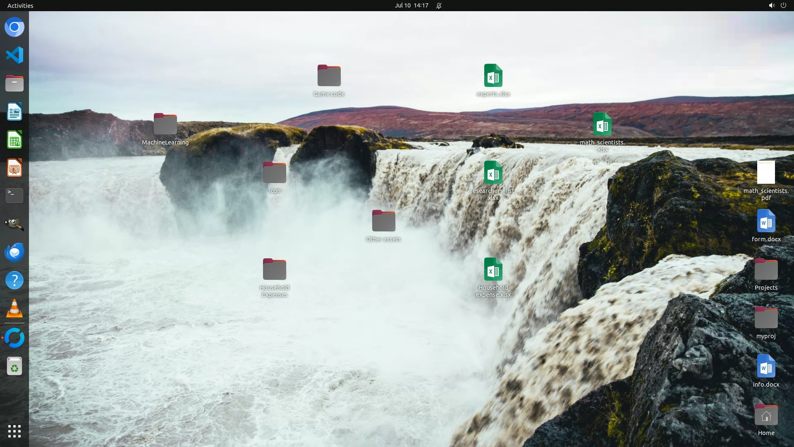Select the MachineLearning folder
The height and width of the screenshot is (447, 794).
point(165,124)
